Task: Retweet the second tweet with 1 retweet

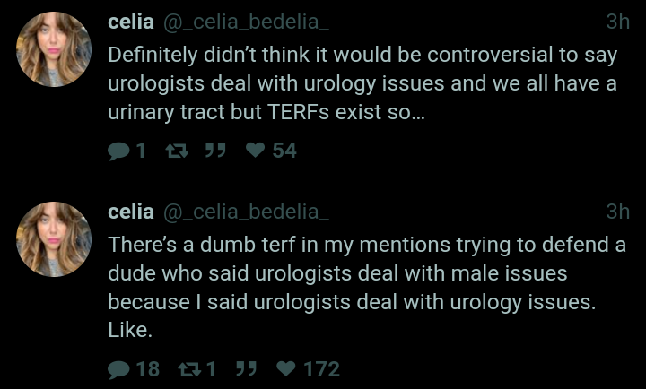Action: coord(190,368)
